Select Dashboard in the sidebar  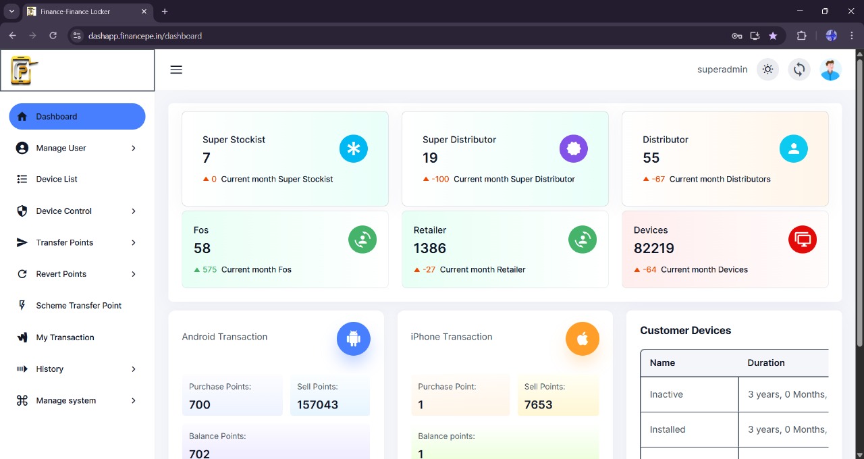pyautogui.click(x=77, y=116)
